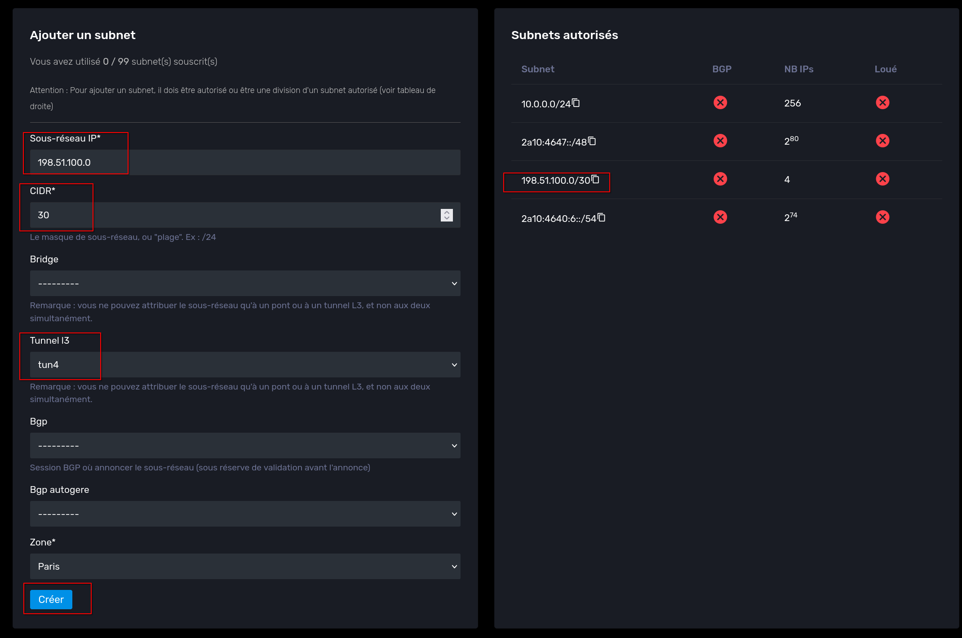The width and height of the screenshot is (962, 638).
Task: Focus the Sous-réseau IP input field
Action: point(245,163)
